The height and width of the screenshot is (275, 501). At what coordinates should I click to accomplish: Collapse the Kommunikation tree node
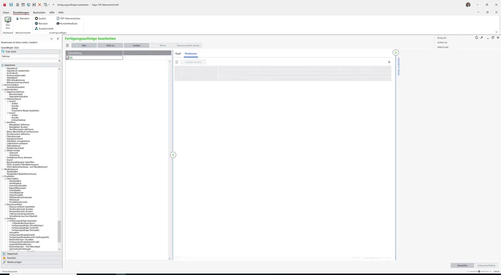pyautogui.click(x=3, y=85)
